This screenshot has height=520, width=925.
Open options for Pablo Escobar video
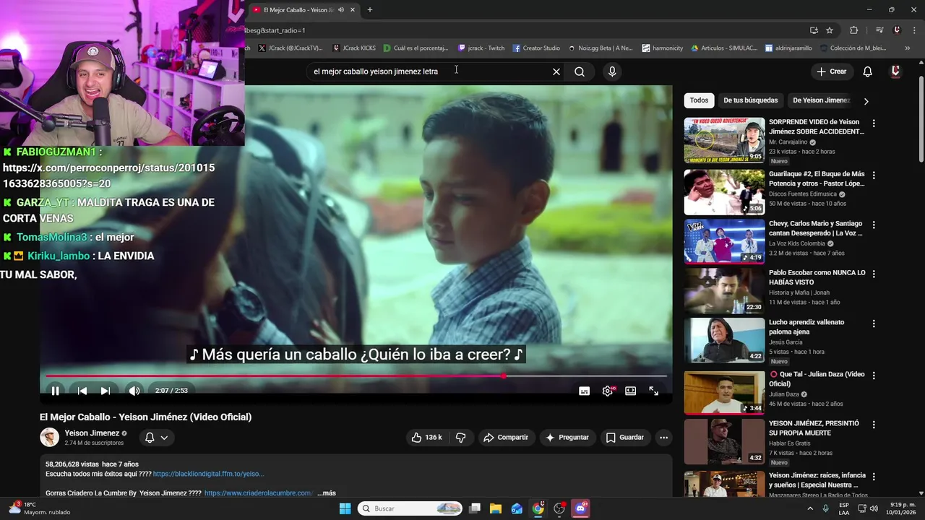coord(874,274)
